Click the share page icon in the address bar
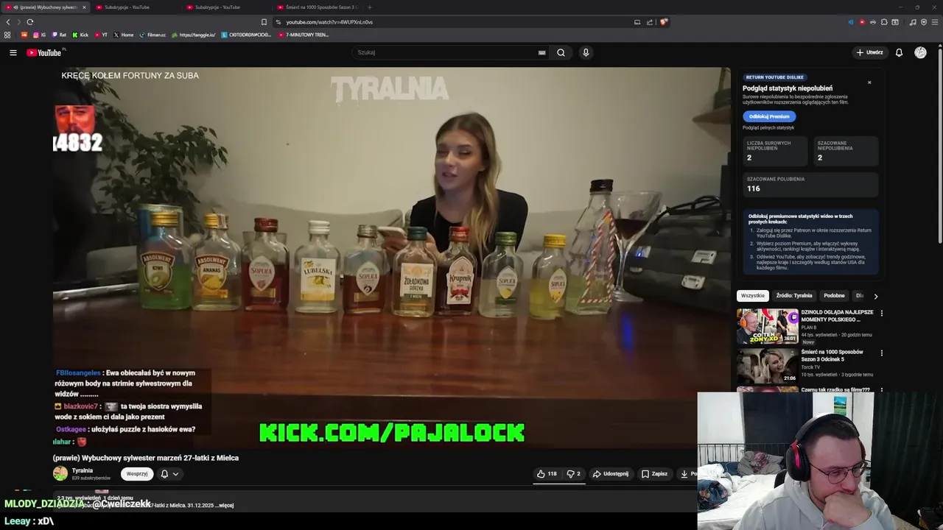The image size is (943, 530). tap(650, 22)
